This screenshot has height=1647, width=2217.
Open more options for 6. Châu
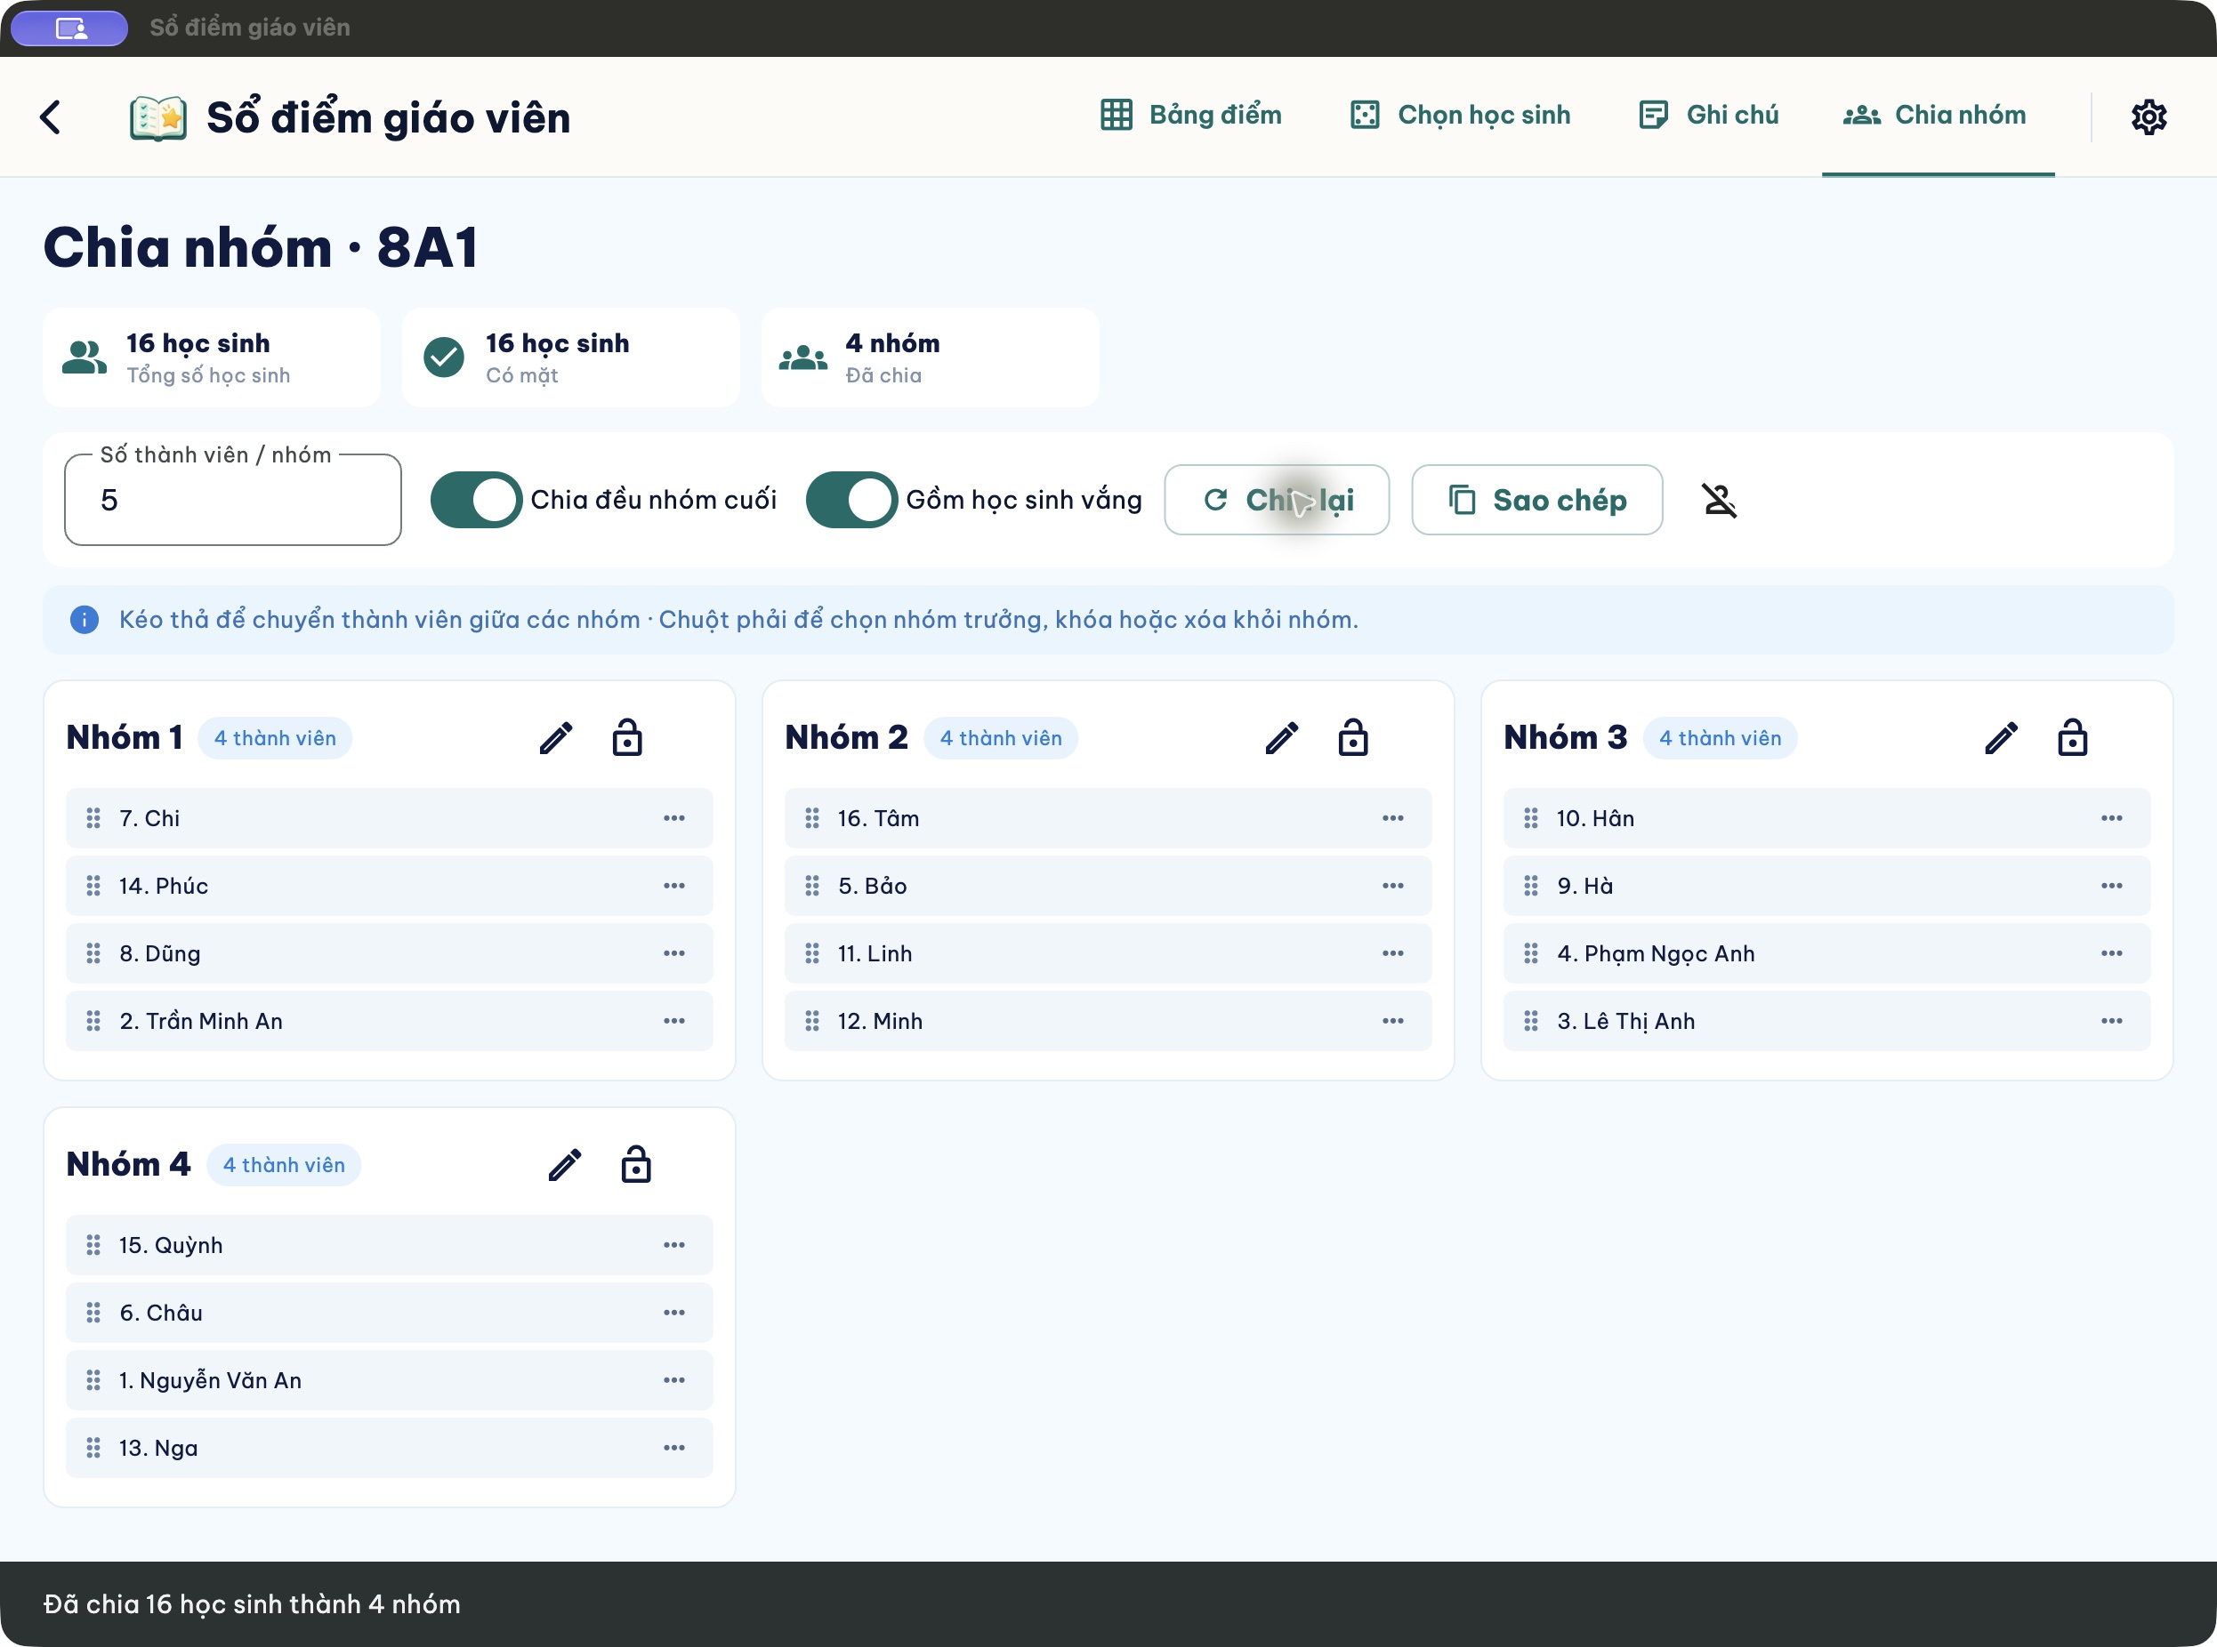click(x=674, y=1312)
